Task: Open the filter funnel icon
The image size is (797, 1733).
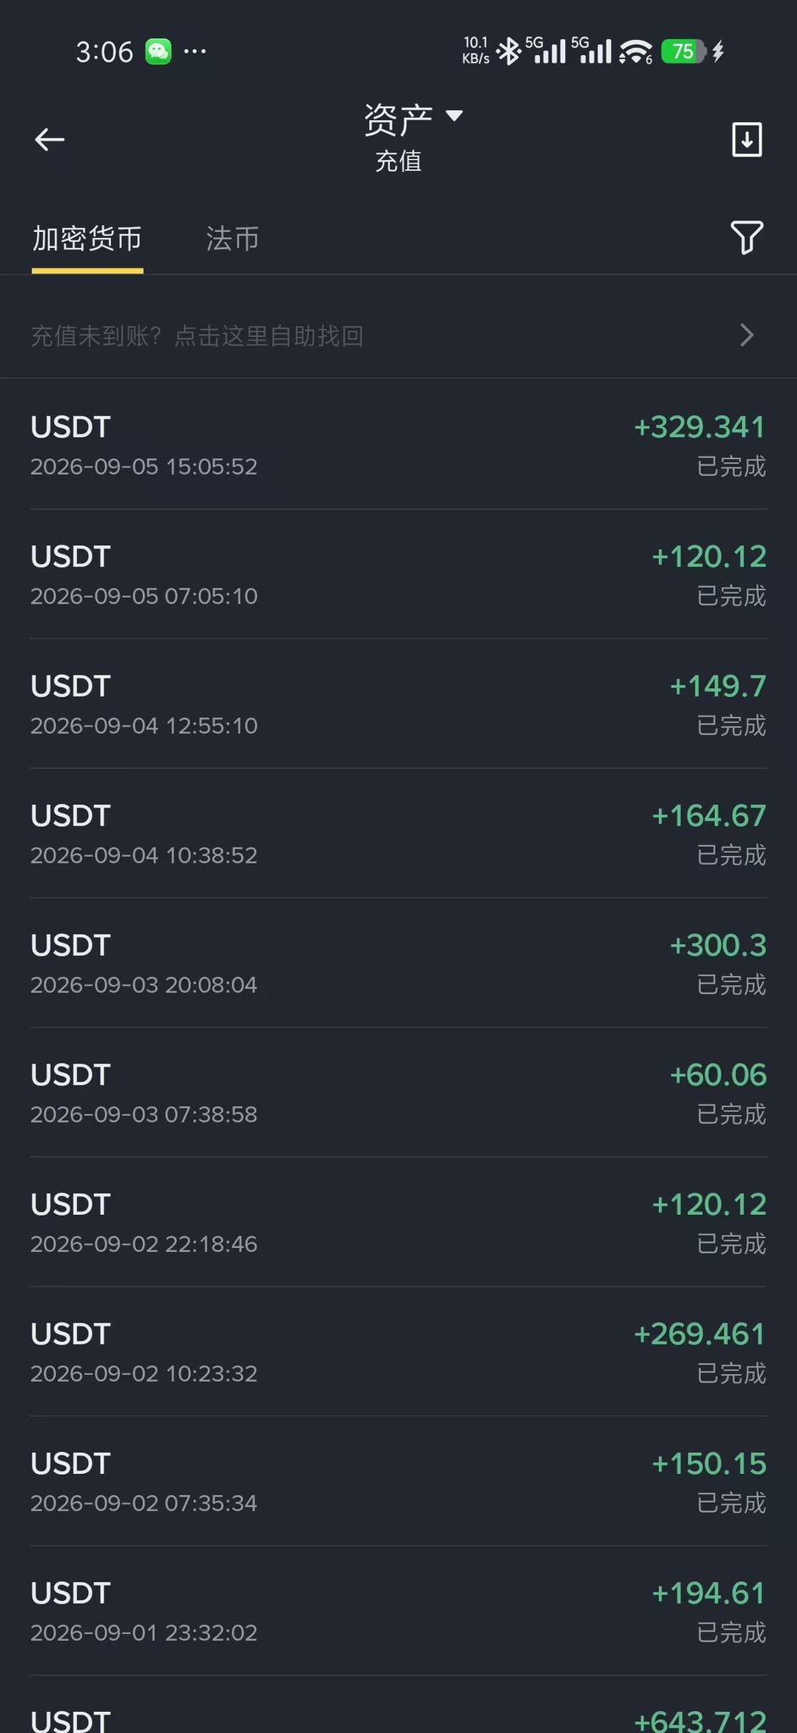Action: coord(747,238)
